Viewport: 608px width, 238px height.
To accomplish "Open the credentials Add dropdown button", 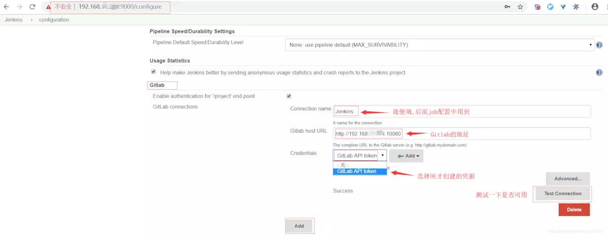I will (406, 156).
